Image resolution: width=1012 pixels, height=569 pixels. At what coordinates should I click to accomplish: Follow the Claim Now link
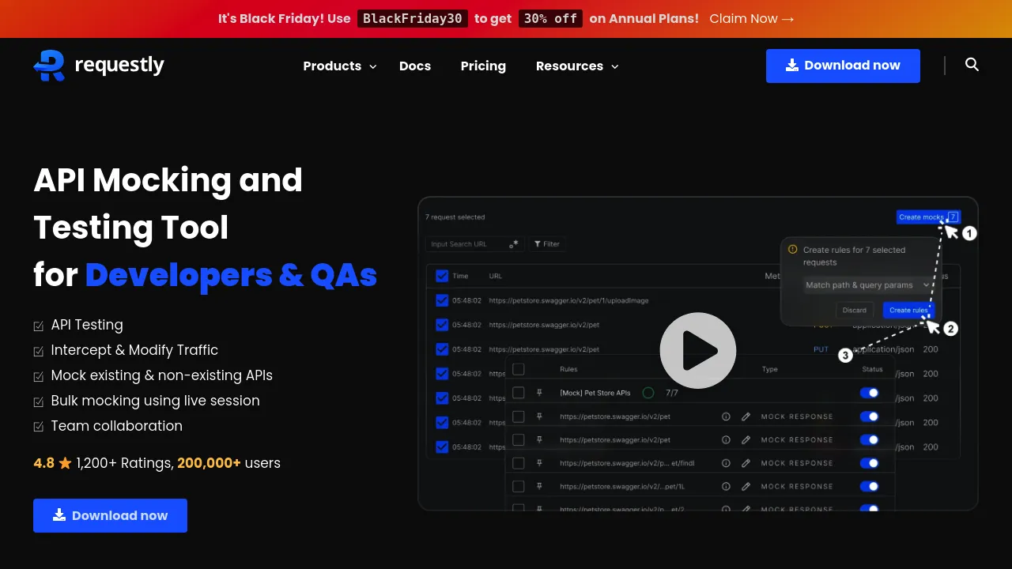751,18
